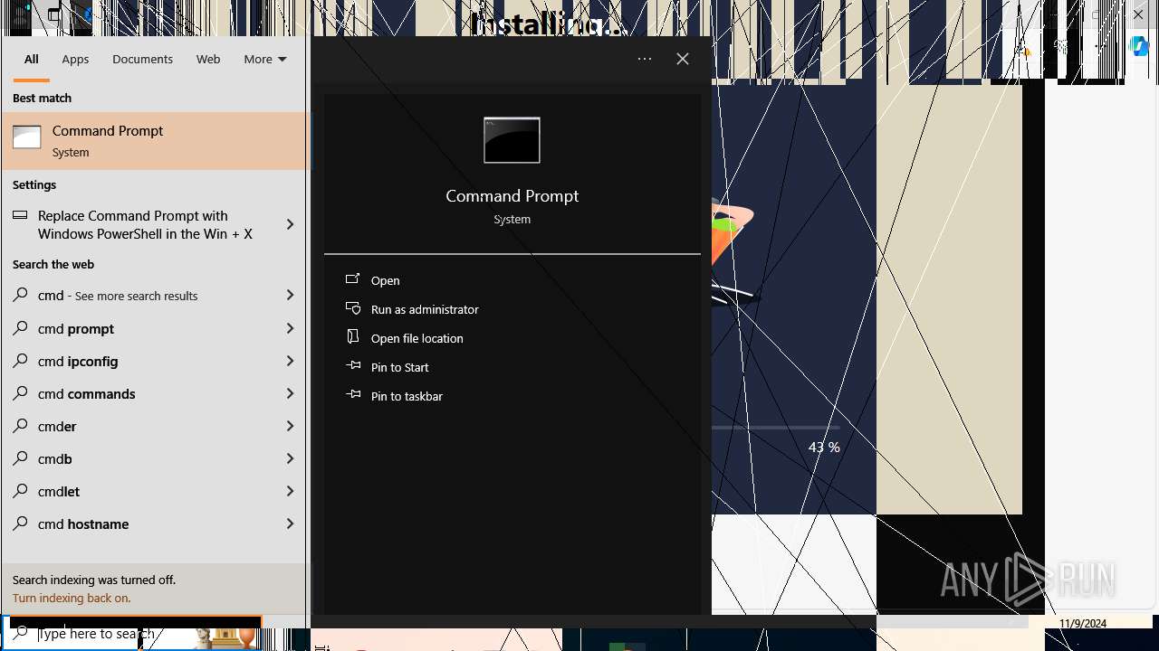The width and height of the screenshot is (1159, 651).
Task: Click the taskbar search input field
Action: [x=132, y=633]
